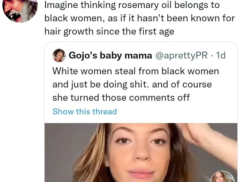Screen dimensions: 245x182
Task: Select the line black women, as if it hasn't
Action: coord(139,18)
